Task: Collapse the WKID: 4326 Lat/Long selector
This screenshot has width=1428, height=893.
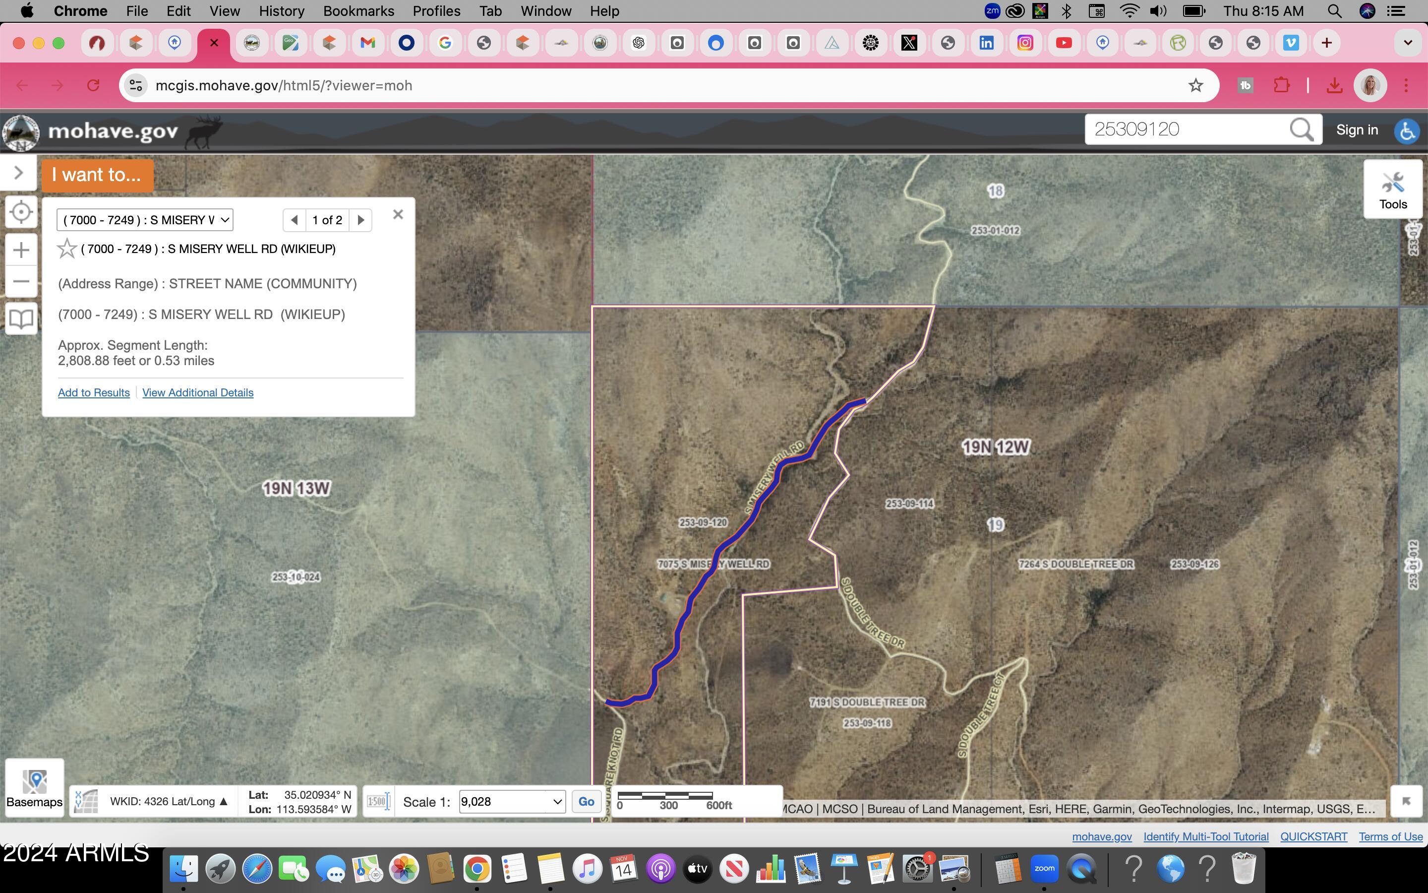Action: [223, 801]
